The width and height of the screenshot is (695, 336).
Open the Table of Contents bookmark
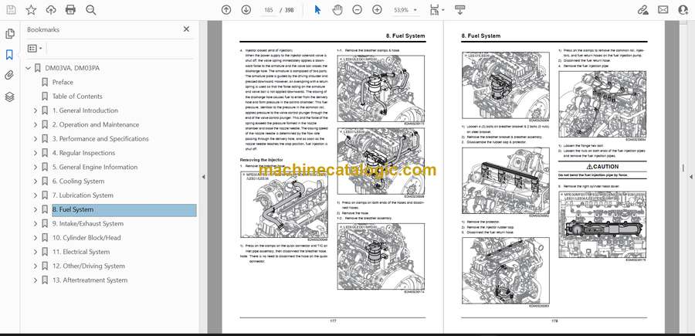coord(77,97)
